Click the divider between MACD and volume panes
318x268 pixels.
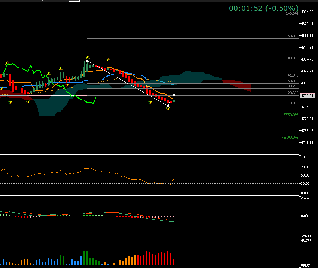pos(149,239)
